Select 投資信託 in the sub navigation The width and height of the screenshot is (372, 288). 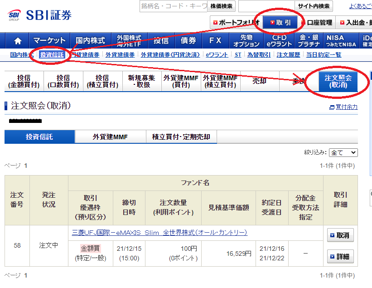coord(52,55)
